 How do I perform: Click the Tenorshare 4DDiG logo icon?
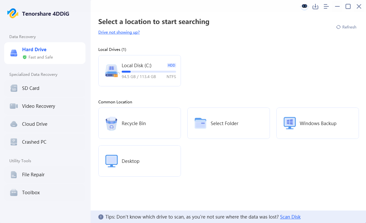pyautogui.click(x=13, y=13)
